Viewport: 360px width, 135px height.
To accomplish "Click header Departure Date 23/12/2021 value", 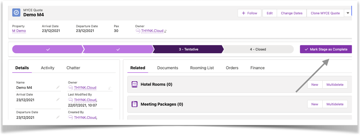I will [x=85, y=31].
